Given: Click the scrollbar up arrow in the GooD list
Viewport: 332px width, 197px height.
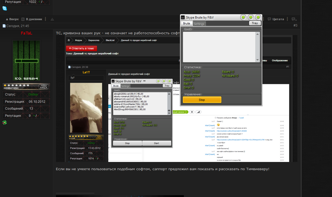Looking at the screenshot, I should coord(258,34).
